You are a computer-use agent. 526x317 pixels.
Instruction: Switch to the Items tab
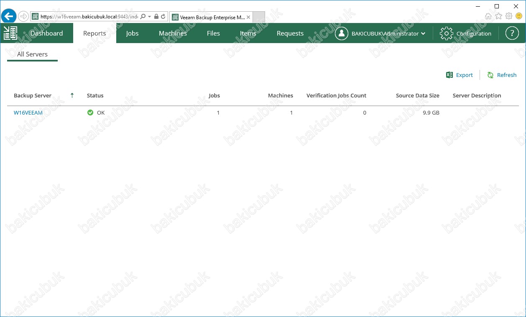[248, 33]
